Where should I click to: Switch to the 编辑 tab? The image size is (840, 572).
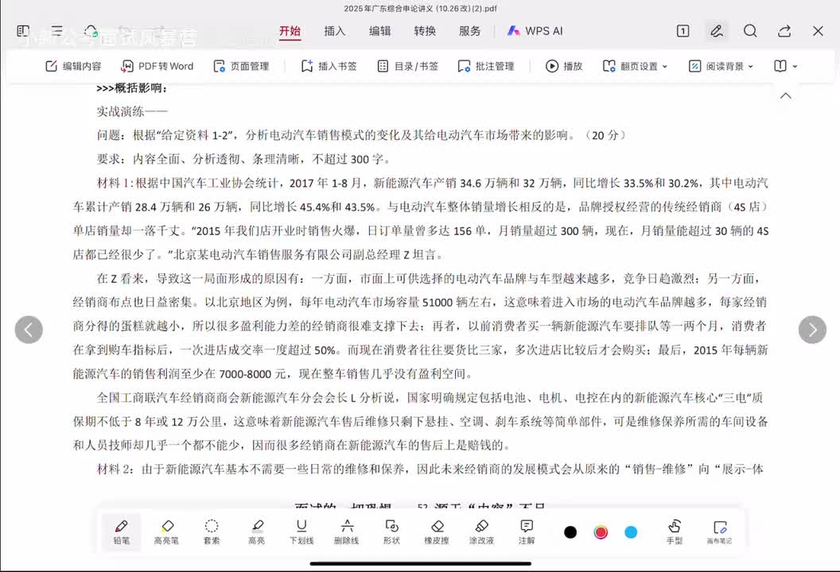click(379, 31)
